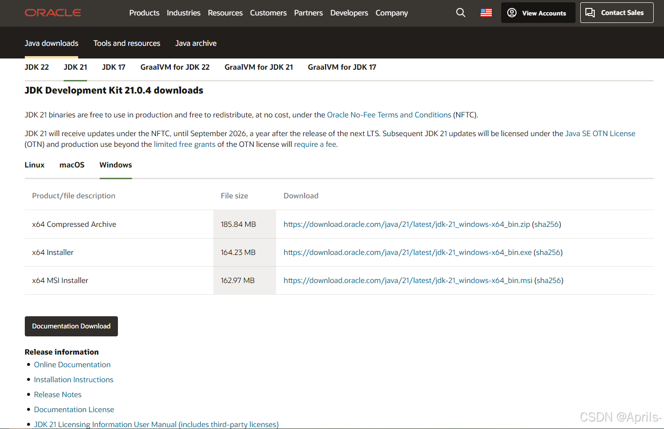Image resolution: width=664 pixels, height=429 pixels.
Task: Click the Contact Sales button
Action: tap(617, 13)
